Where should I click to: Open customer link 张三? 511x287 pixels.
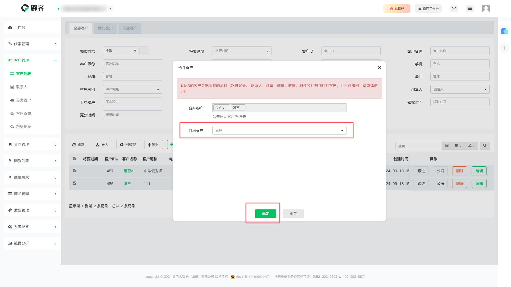point(127,184)
